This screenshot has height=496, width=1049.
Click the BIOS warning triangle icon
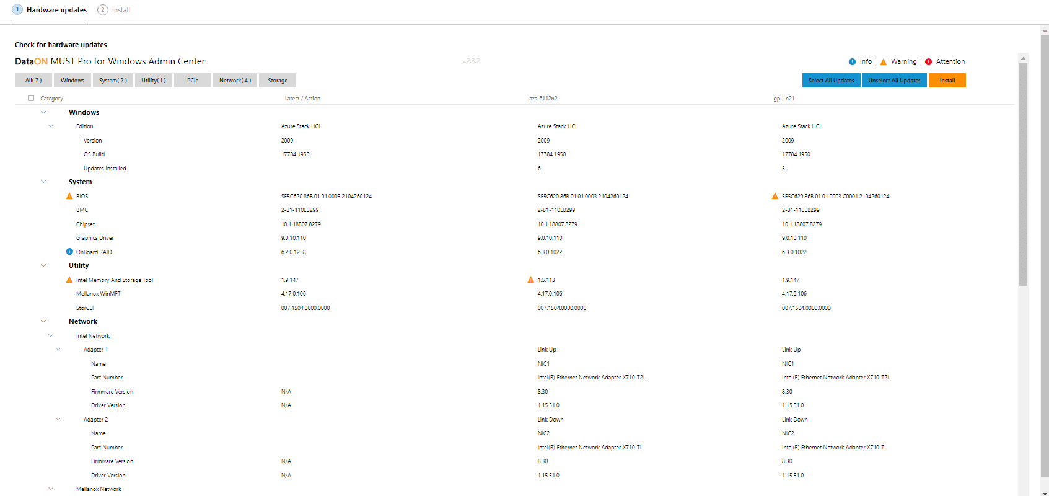(69, 196)
